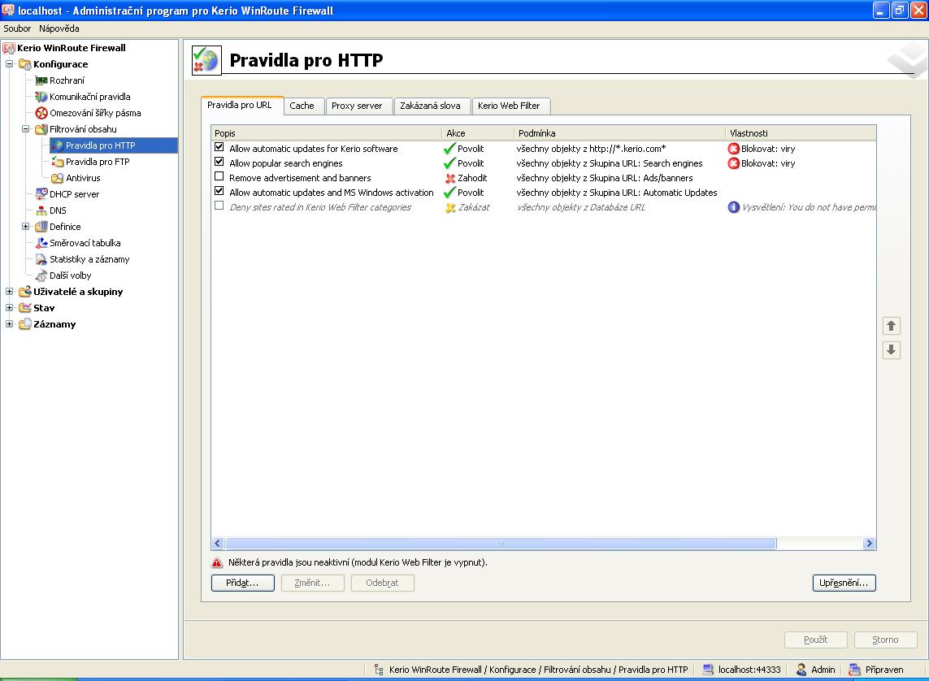Click the blue info icon in Vlastnosti column
Image resolution: width=929 pixels, height=681 pixels.
(x=733, y=207)
